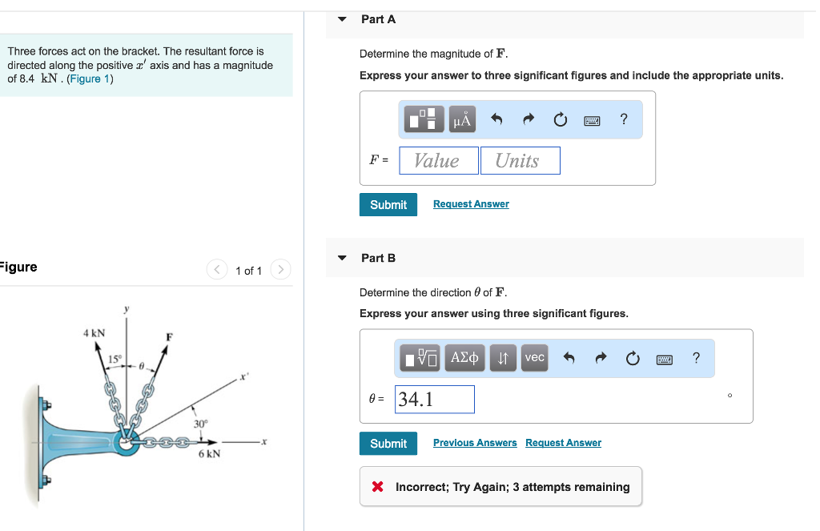Click the Units input field for F
The width and height of the screenshot is (820, 531).
pos(520,161)
